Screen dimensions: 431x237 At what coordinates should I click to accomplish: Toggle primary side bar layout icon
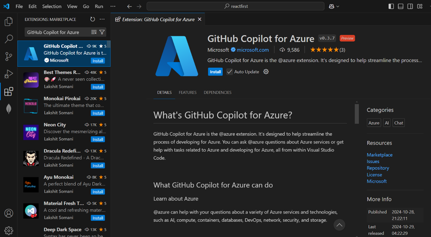pos(391,6)
